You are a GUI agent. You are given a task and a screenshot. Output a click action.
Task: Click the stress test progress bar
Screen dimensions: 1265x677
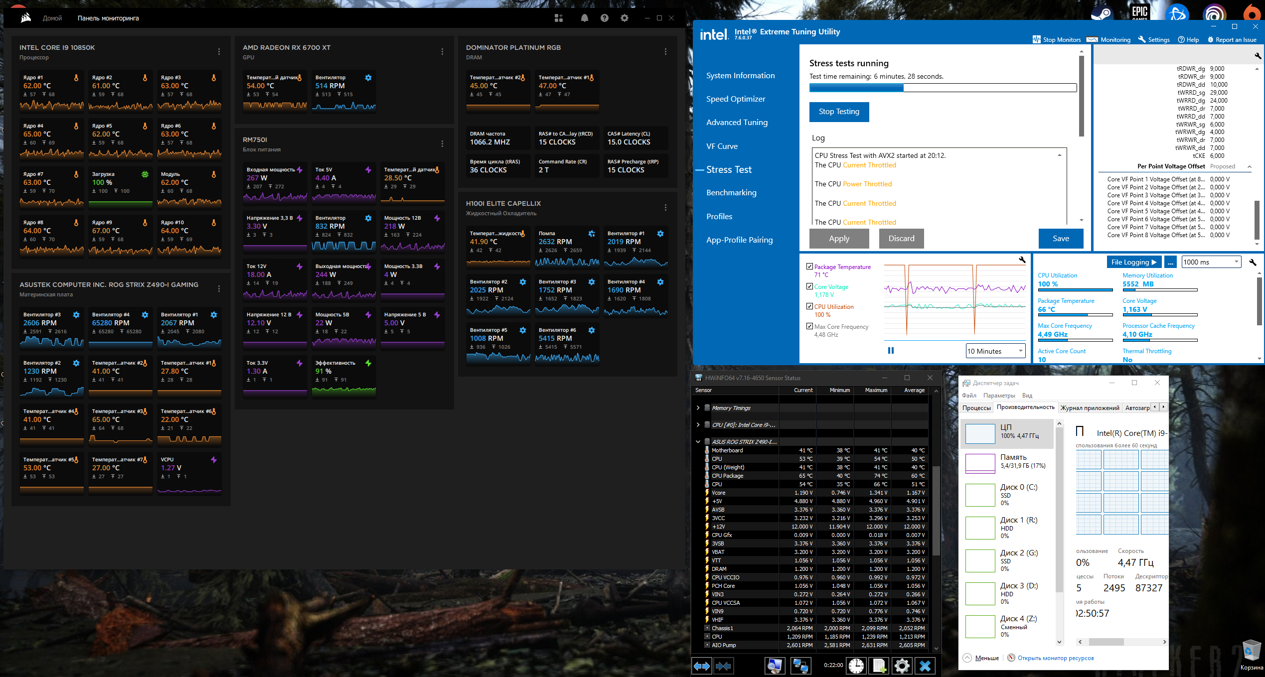(x=943, y=88)
